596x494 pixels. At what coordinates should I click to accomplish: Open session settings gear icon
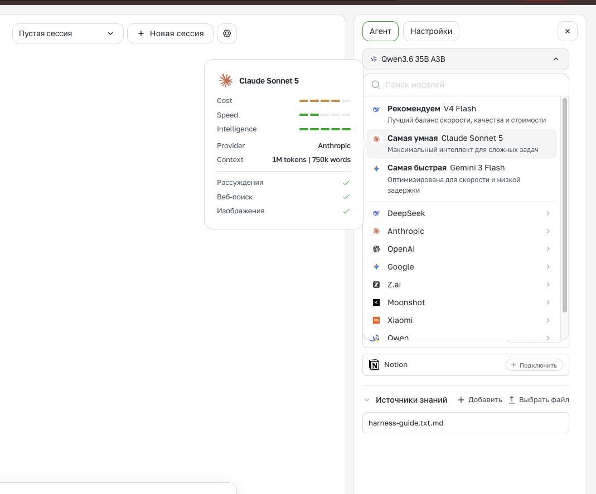pos(227,33)
